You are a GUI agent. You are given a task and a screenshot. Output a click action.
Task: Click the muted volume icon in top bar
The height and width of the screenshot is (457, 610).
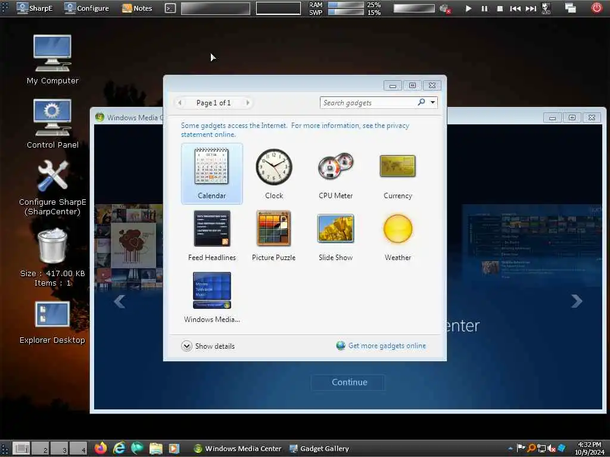[x=445, y=8]
